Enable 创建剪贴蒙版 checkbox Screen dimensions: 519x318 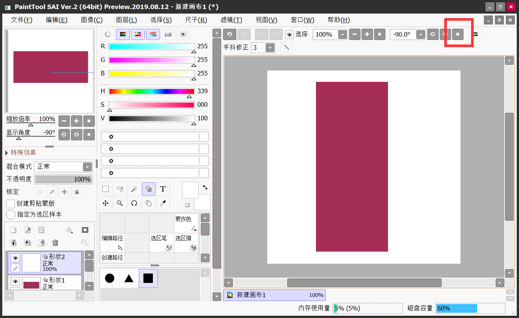coord(11,204)
